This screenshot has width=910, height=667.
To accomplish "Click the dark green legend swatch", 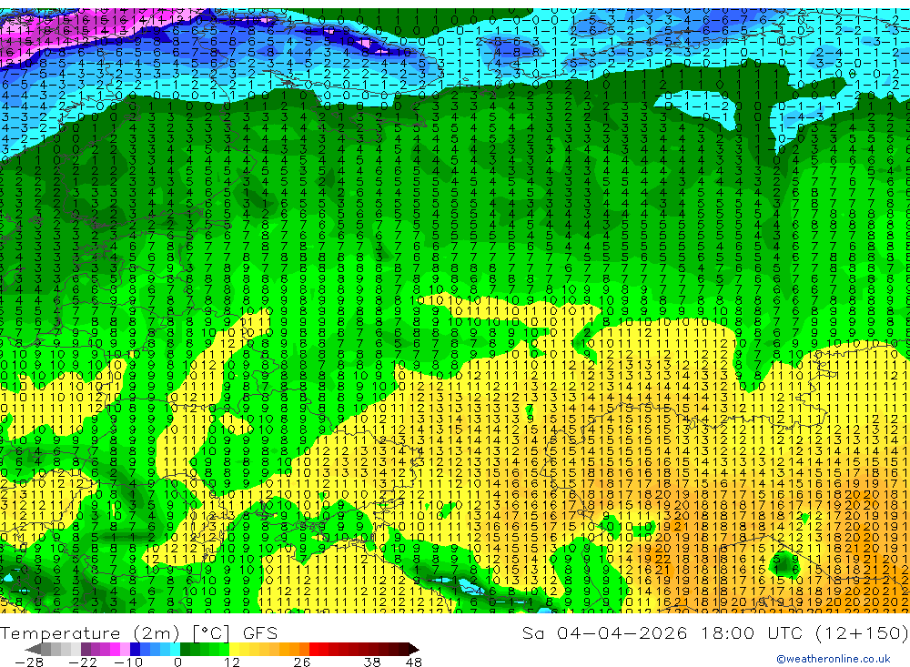I will [x=185, y=650].
